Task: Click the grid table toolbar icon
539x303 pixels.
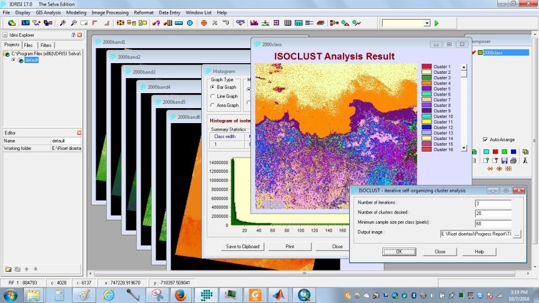Action: (x=288, y=23)
